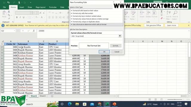Collapse the ribbon with the chevron
Viewport: 191px width, 107px height.
(189, 22)
